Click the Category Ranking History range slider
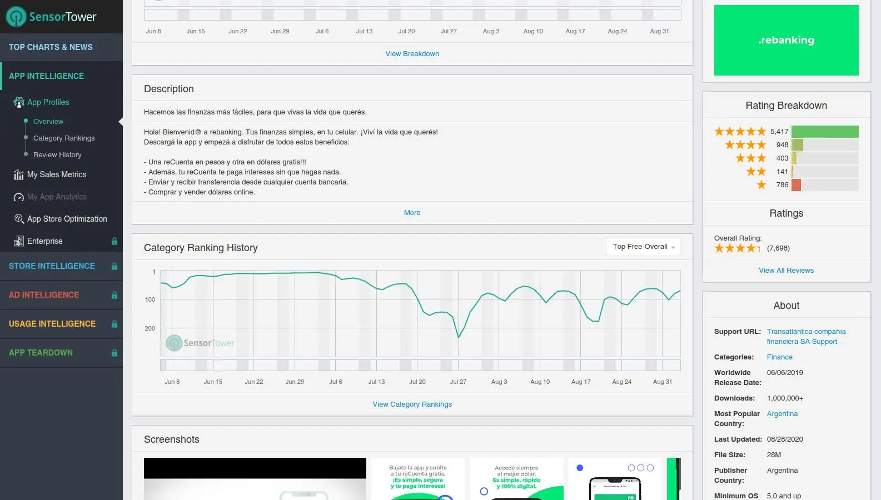Screen dimensions: 881x500 [420, 365]
